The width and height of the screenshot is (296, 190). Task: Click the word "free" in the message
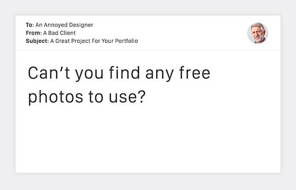(194, 73)
